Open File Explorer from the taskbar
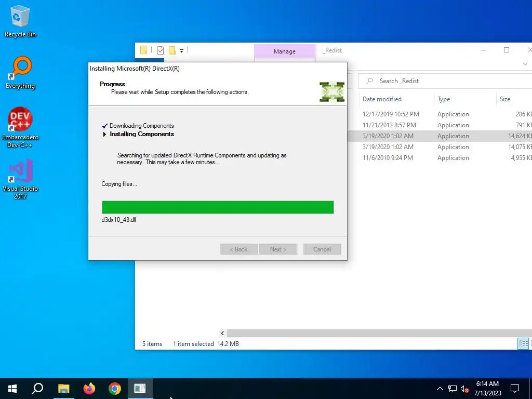 (63, 389)
